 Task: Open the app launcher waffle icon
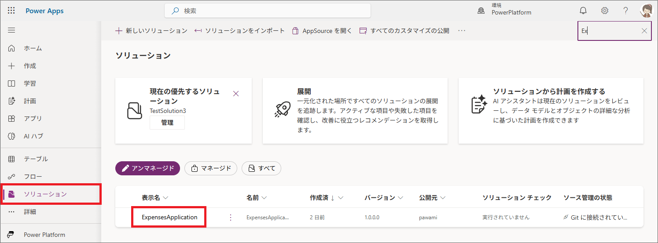11,11
